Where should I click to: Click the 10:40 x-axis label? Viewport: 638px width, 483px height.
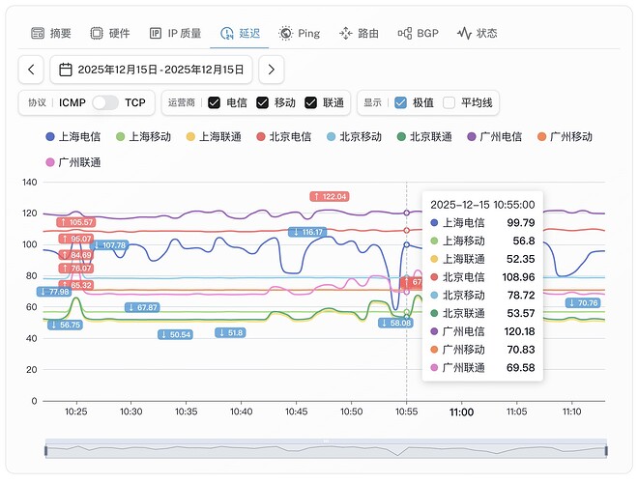click(242, 412)
